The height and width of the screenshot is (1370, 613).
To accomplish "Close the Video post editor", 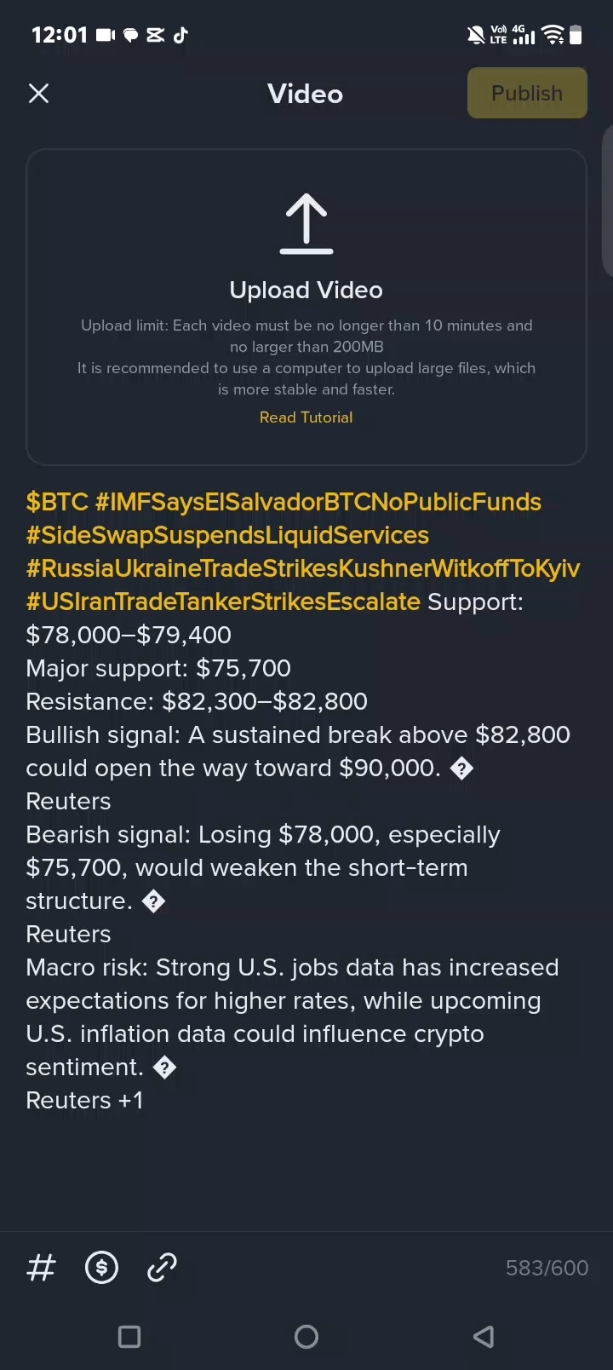I will click(x=38, y=94).
